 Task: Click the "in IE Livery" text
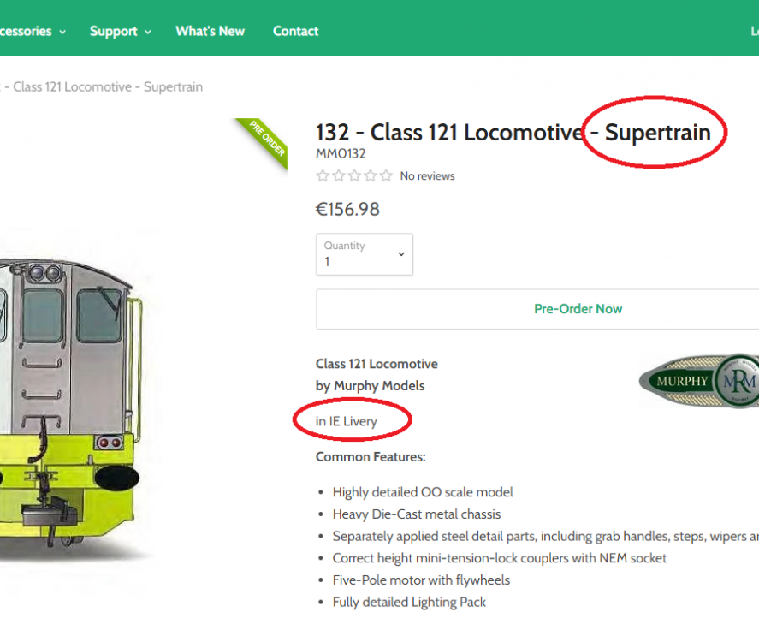coord(347,421)
